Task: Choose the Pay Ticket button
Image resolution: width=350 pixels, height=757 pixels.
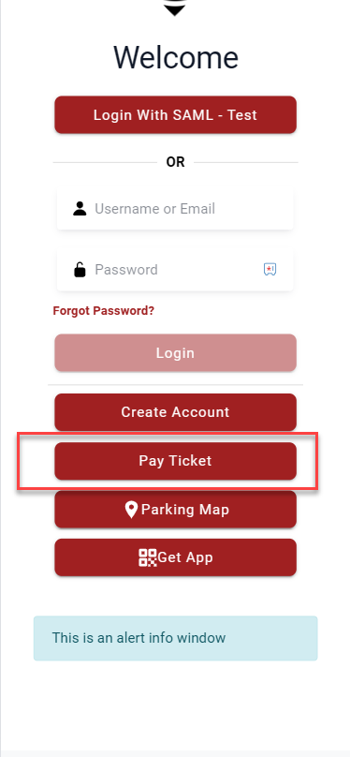Action: pyautogui.click(x=176, y=461)
